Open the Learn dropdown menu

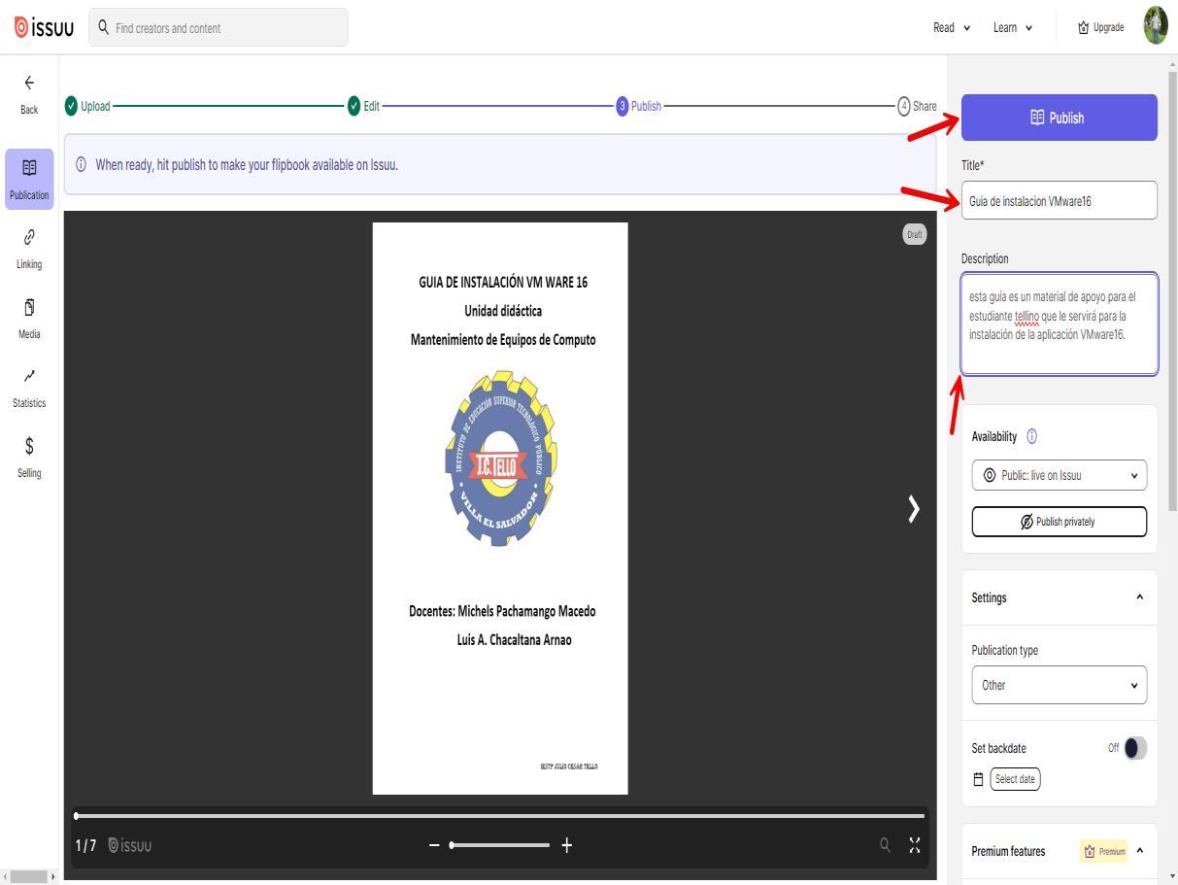tap(1012, 27)
